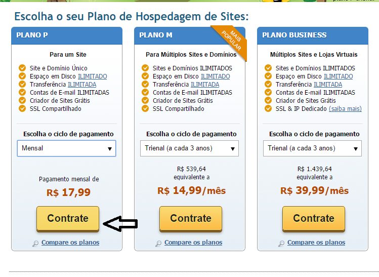The image size is (379, 277).
Task: Open Plano M Trienal payment cycle dropdown
Action: [189, 148]
